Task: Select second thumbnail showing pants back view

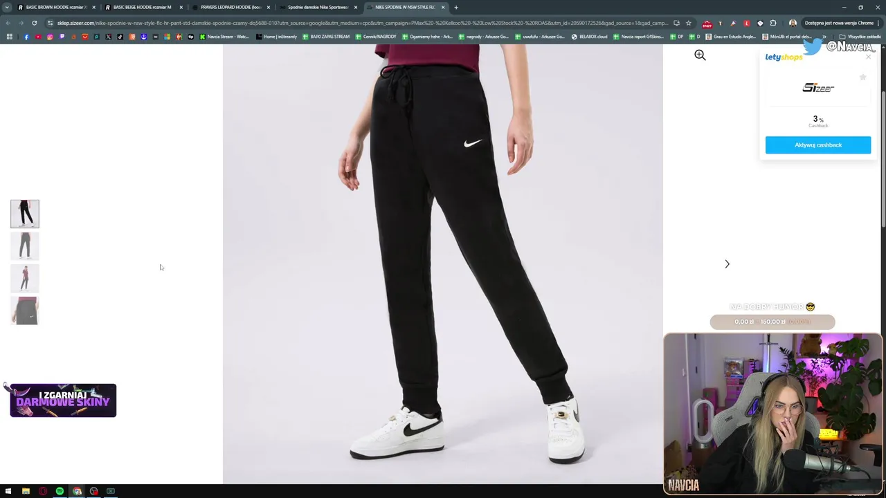Action: tap(25, 246)
